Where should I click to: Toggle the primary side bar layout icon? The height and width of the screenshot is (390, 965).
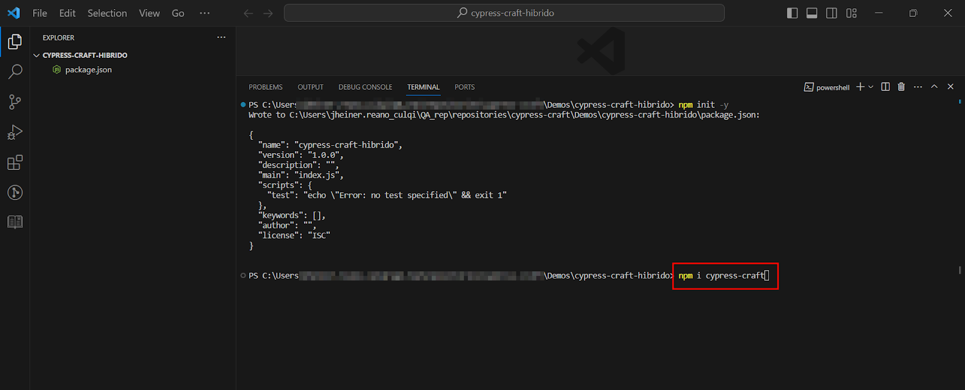[793, 13]
